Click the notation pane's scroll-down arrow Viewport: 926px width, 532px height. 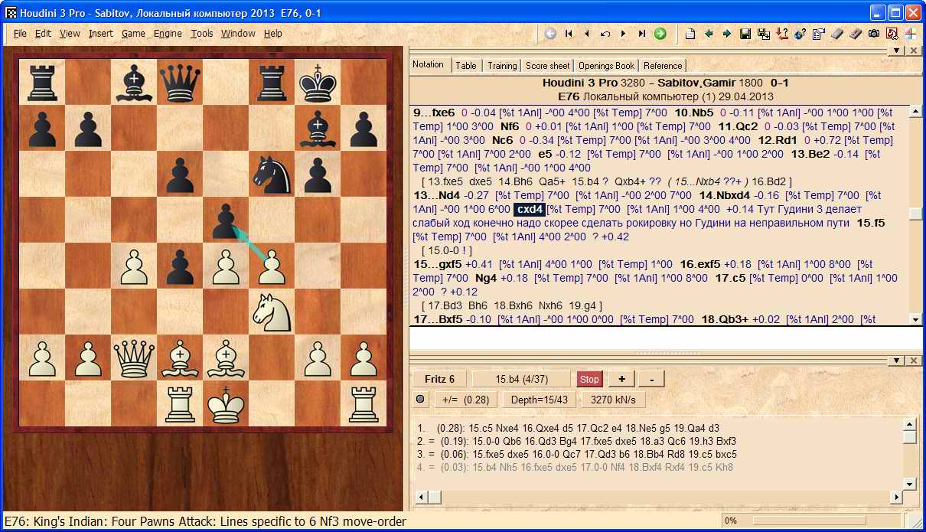pos(915,318)
